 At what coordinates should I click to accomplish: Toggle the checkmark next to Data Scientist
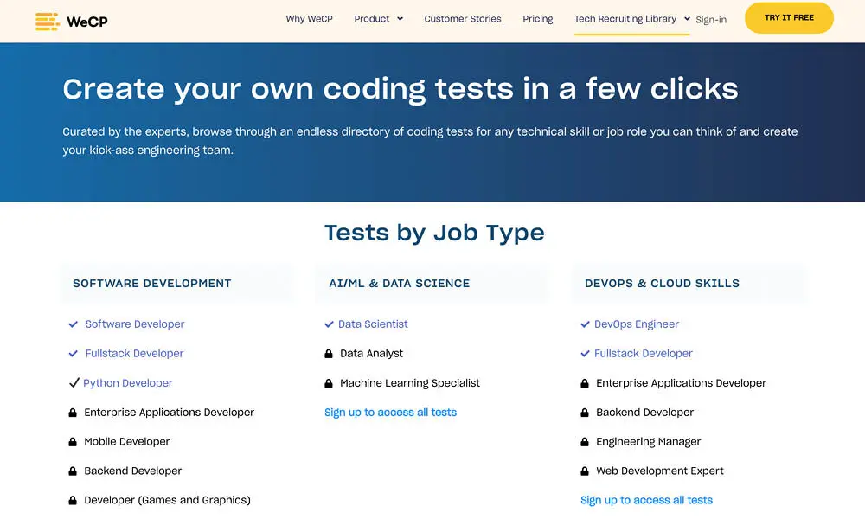point(328,324)
